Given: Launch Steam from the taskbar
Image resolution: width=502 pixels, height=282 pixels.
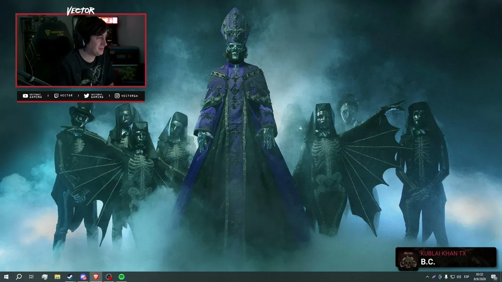Looking at the screenshot, I should pyautogui.click(x=70, y=277).
